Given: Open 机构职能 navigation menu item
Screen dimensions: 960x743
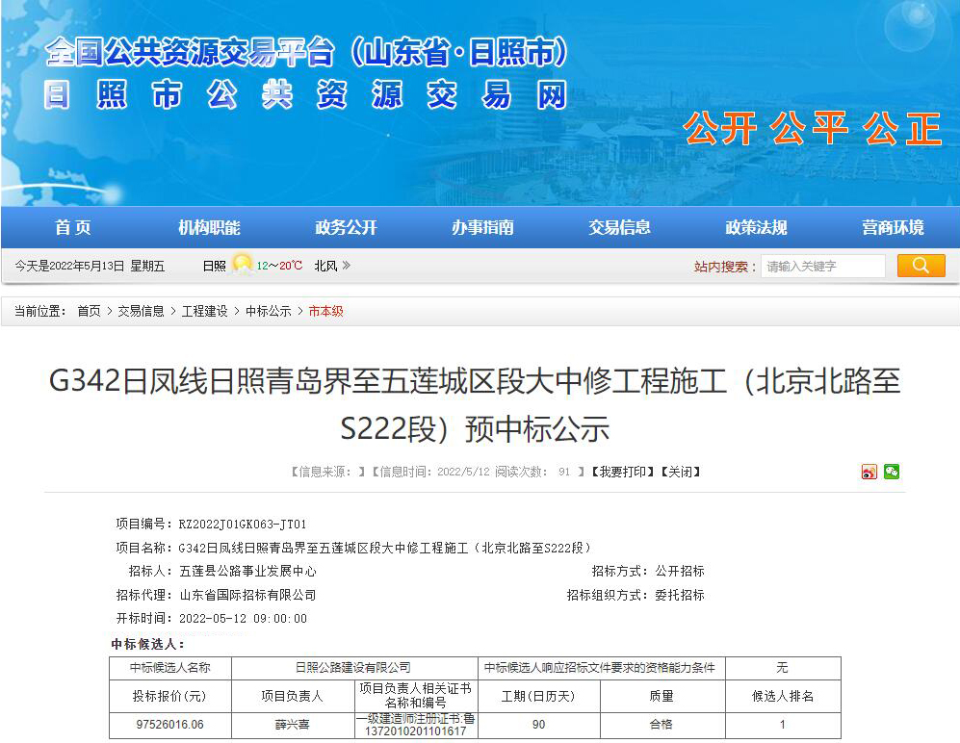Looking at the screenshot, I should tap(209, 228).
